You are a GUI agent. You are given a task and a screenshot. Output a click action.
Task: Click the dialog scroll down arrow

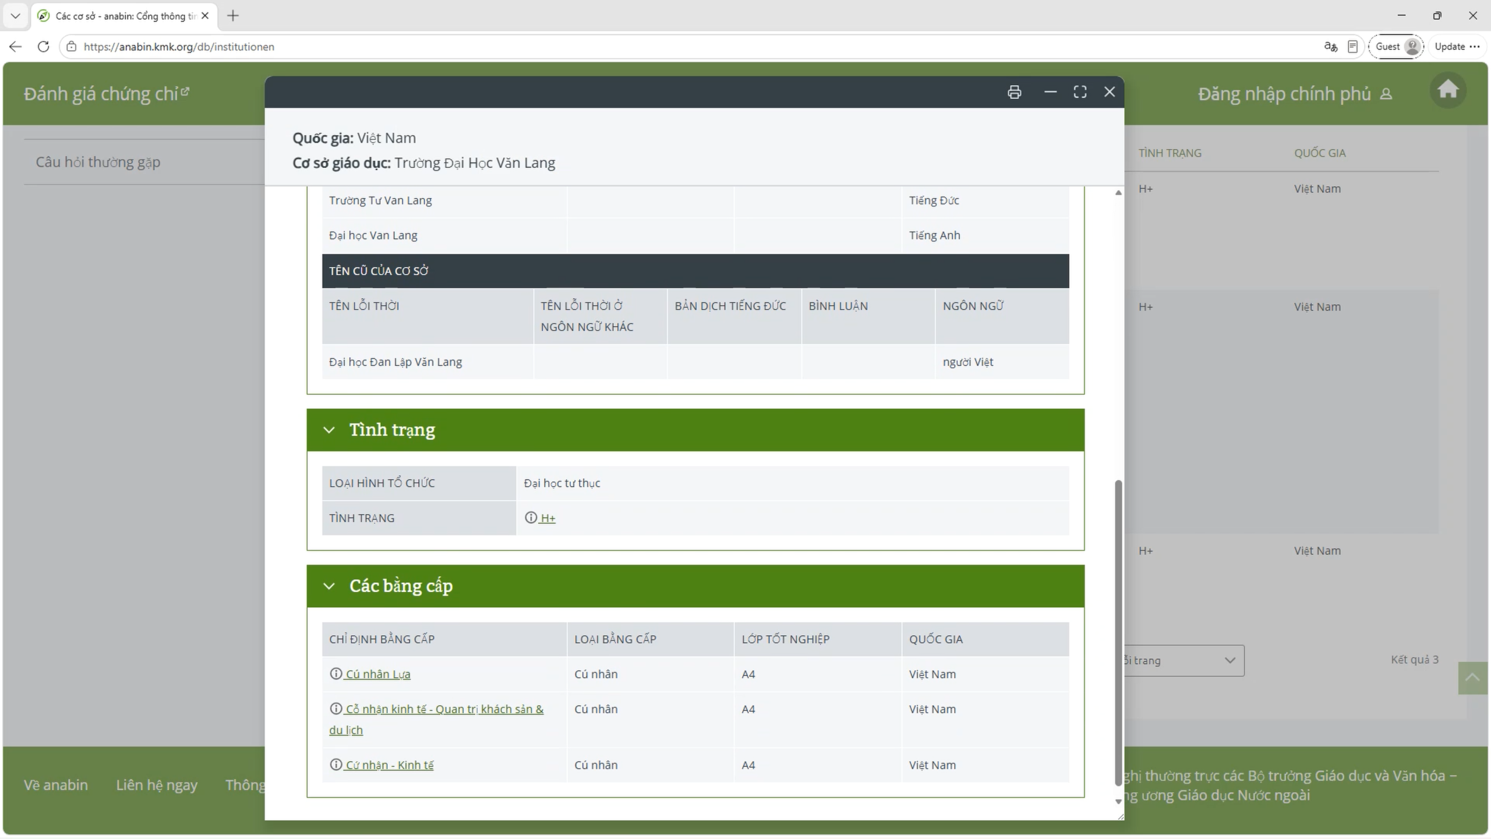[x=1118, y=802]
